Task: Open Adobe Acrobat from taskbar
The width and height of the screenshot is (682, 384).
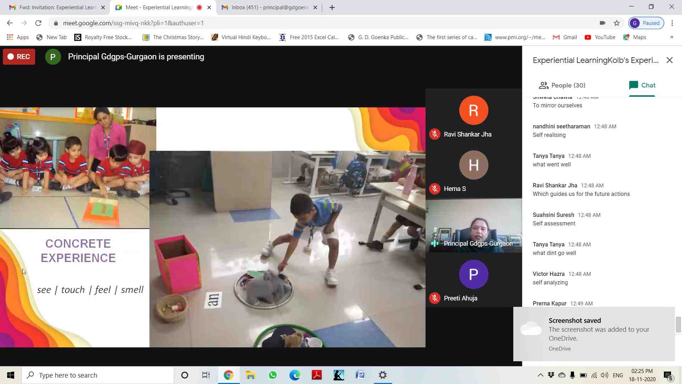Action: [317, 375]
